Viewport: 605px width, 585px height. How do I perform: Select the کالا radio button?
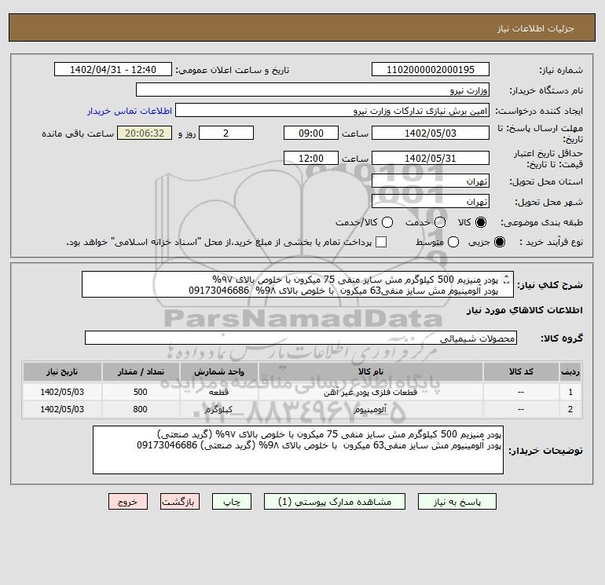[x=481, y=222]
